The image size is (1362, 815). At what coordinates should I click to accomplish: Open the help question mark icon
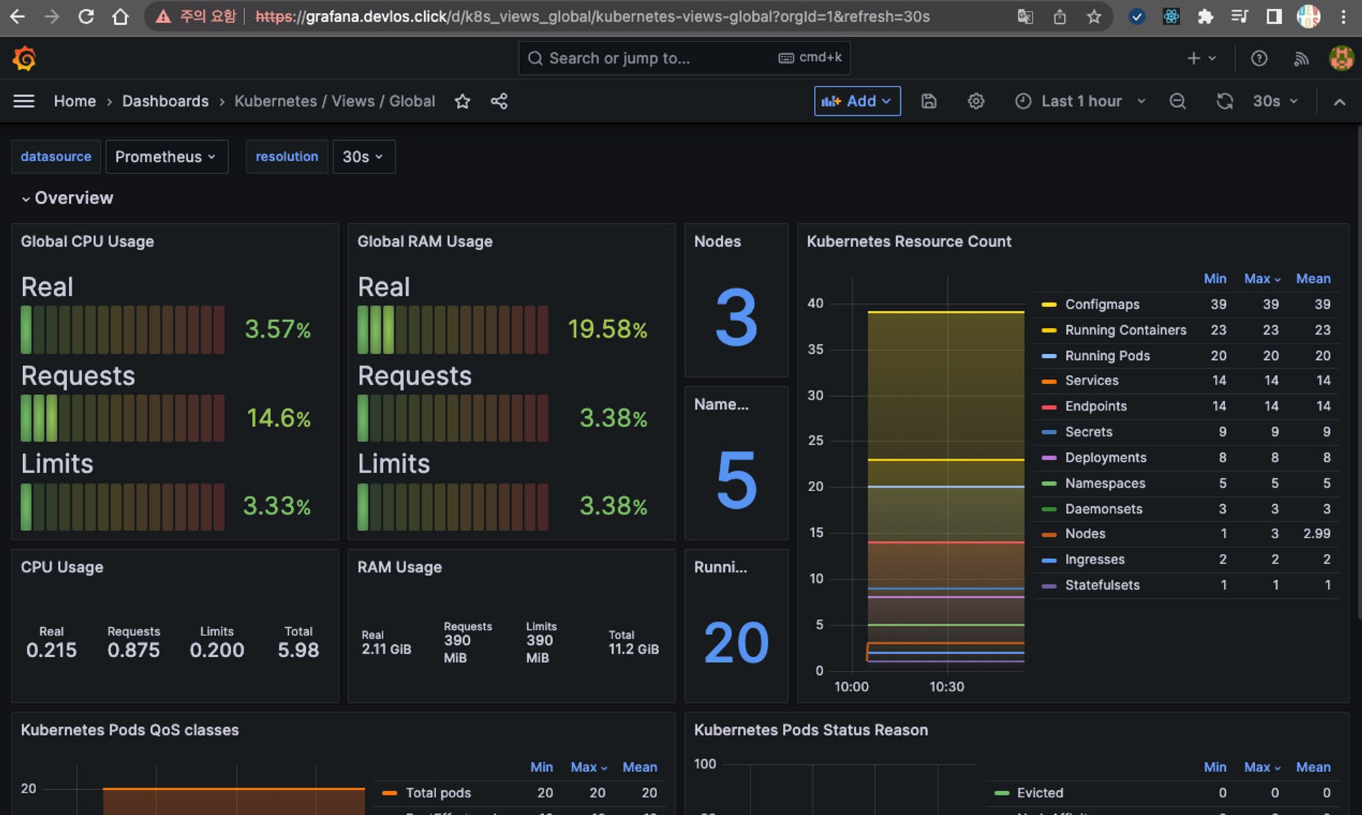tap(1259, 59)
